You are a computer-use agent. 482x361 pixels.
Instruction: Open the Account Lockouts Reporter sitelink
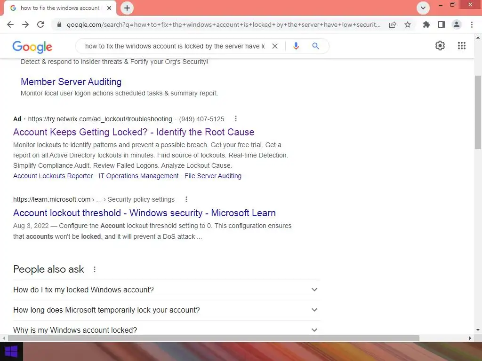(x=53, y=176)
